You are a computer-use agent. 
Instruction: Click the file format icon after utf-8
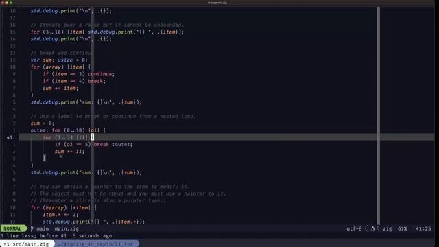(372, 228)
